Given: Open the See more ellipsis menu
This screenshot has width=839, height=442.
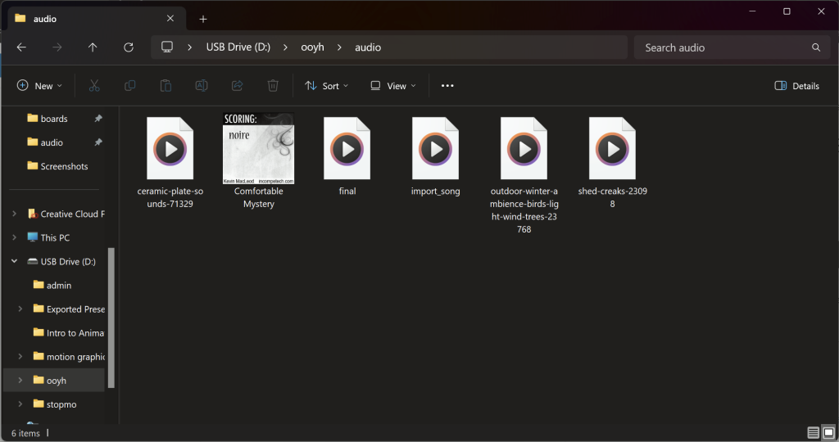Looking at the screenshot, I should (447, 85).
